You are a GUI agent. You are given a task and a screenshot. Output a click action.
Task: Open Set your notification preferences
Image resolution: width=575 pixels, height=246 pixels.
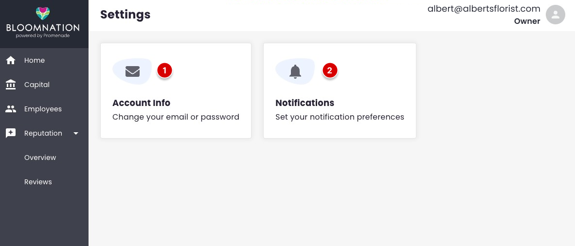(340, 117)
